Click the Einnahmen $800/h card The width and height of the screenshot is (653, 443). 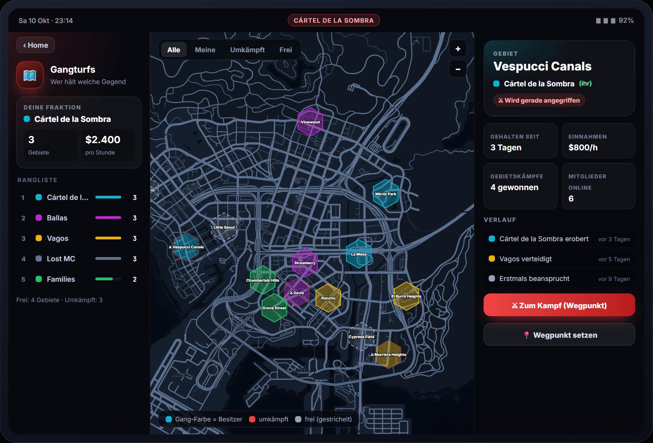598,141
